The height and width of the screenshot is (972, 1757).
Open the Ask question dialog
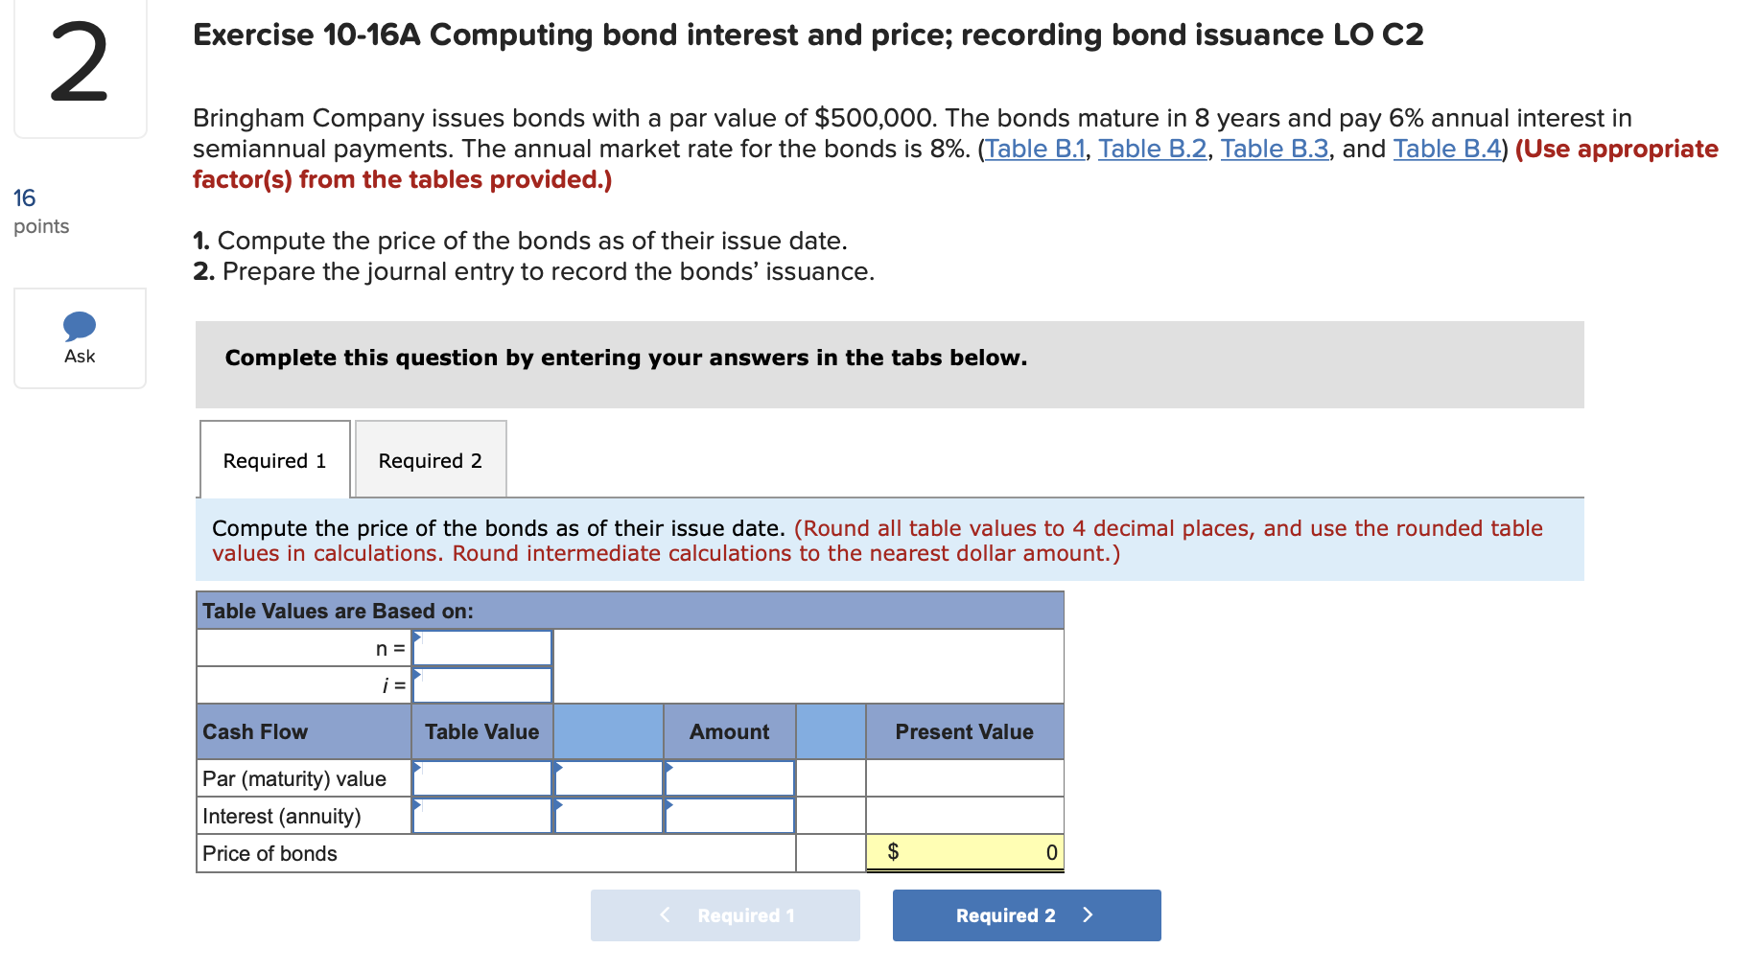(80, 337)
